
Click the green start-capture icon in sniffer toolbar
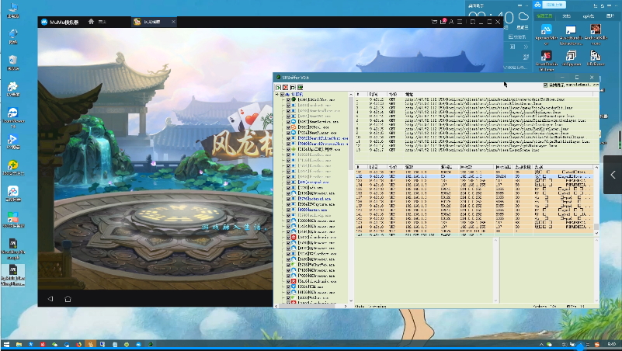pyautogui.click(x=278, y=87)
